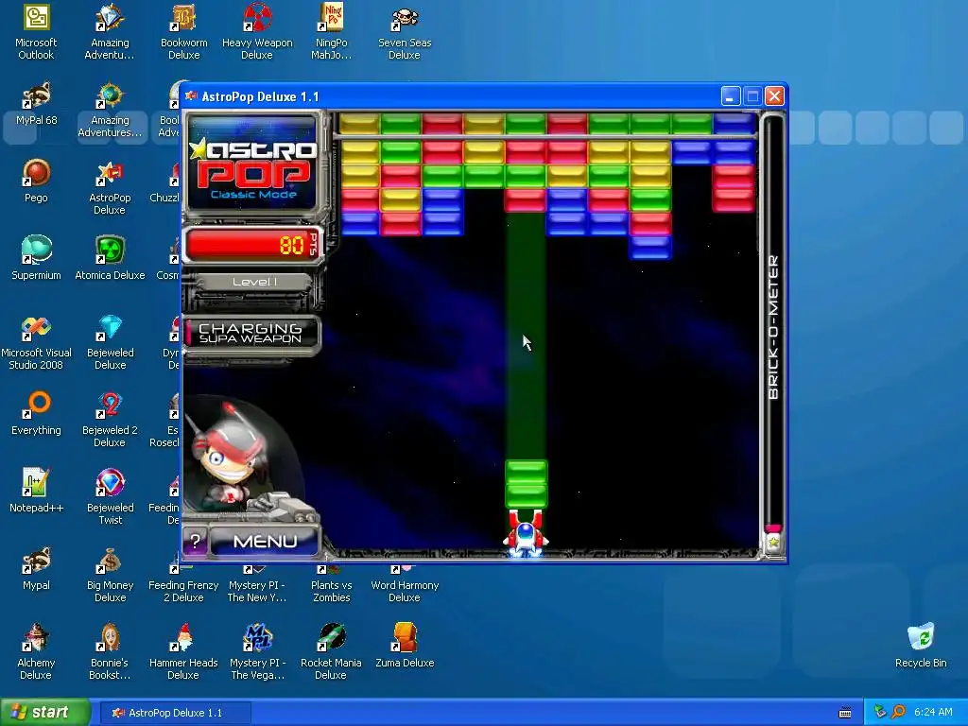
Task: Open Everything search desktop icon
Action: 37,414
